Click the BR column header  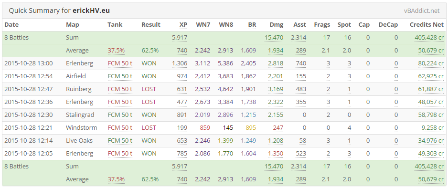[x=252, y=25]
